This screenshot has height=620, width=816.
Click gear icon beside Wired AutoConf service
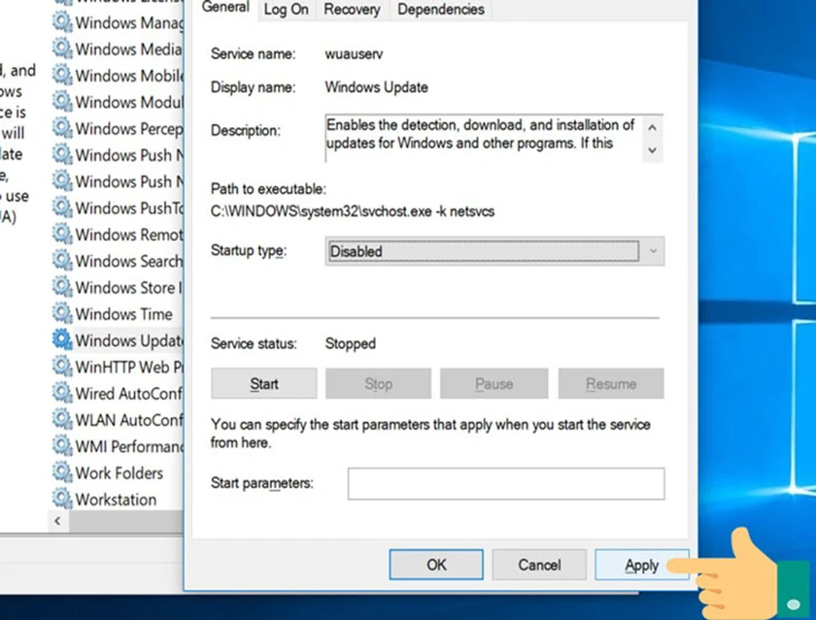pos(62,393)
